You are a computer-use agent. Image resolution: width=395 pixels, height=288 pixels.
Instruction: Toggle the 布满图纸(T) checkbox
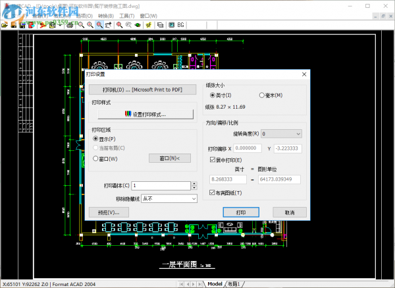(x=212, y=192)
